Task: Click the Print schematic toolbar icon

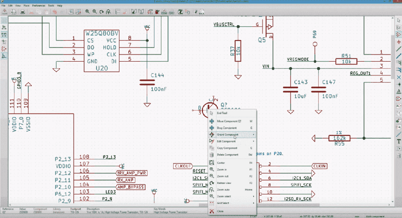Action: pyautogui.click(x=22, y=12)
